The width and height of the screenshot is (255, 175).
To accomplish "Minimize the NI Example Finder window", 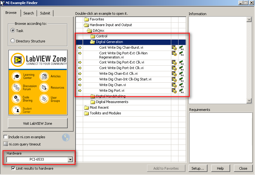I will [x=241, y=3].
